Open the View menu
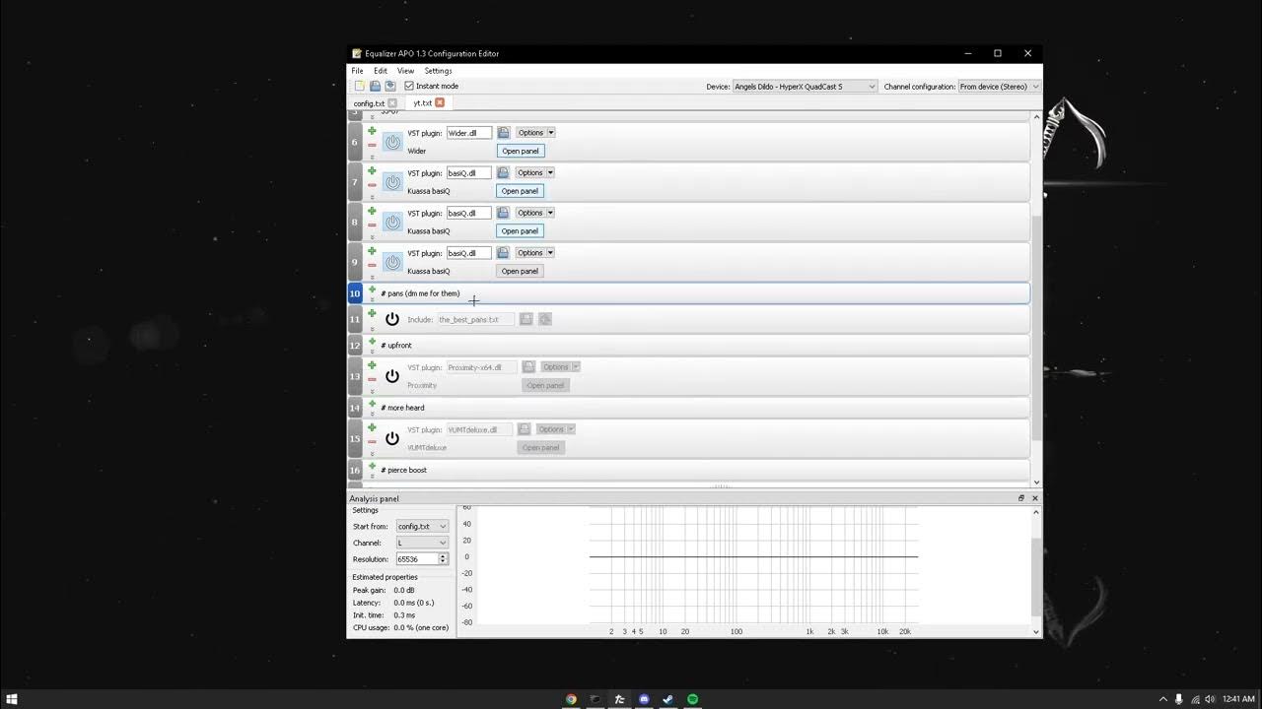This screenshot has height=709, width=1262. click(x=405, y=71)
